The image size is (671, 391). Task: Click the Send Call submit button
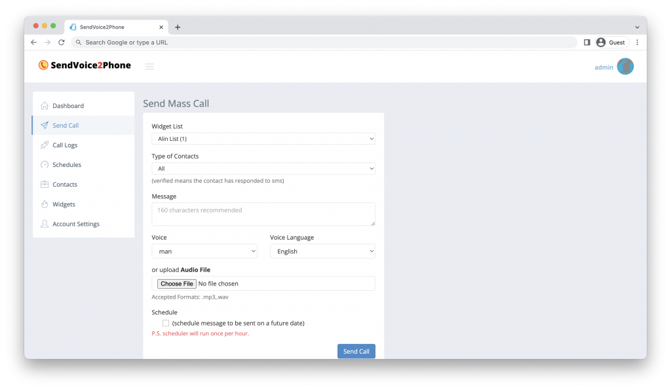[x=356, y=351]
